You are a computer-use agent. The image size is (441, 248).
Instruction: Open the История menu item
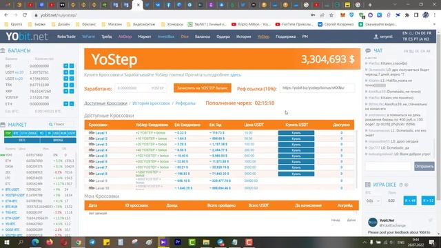click(x=243, y=37)
